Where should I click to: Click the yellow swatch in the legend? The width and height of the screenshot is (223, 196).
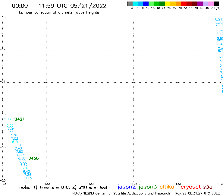168,4
